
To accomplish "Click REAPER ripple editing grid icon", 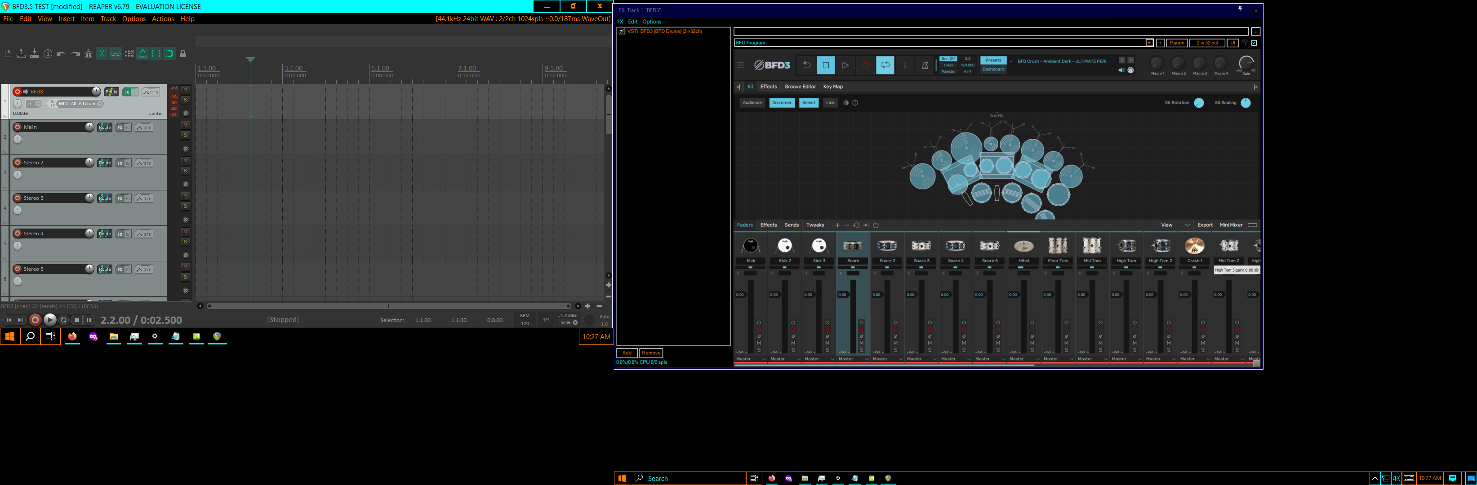I will pyautogui.click(x=129, y=54).
